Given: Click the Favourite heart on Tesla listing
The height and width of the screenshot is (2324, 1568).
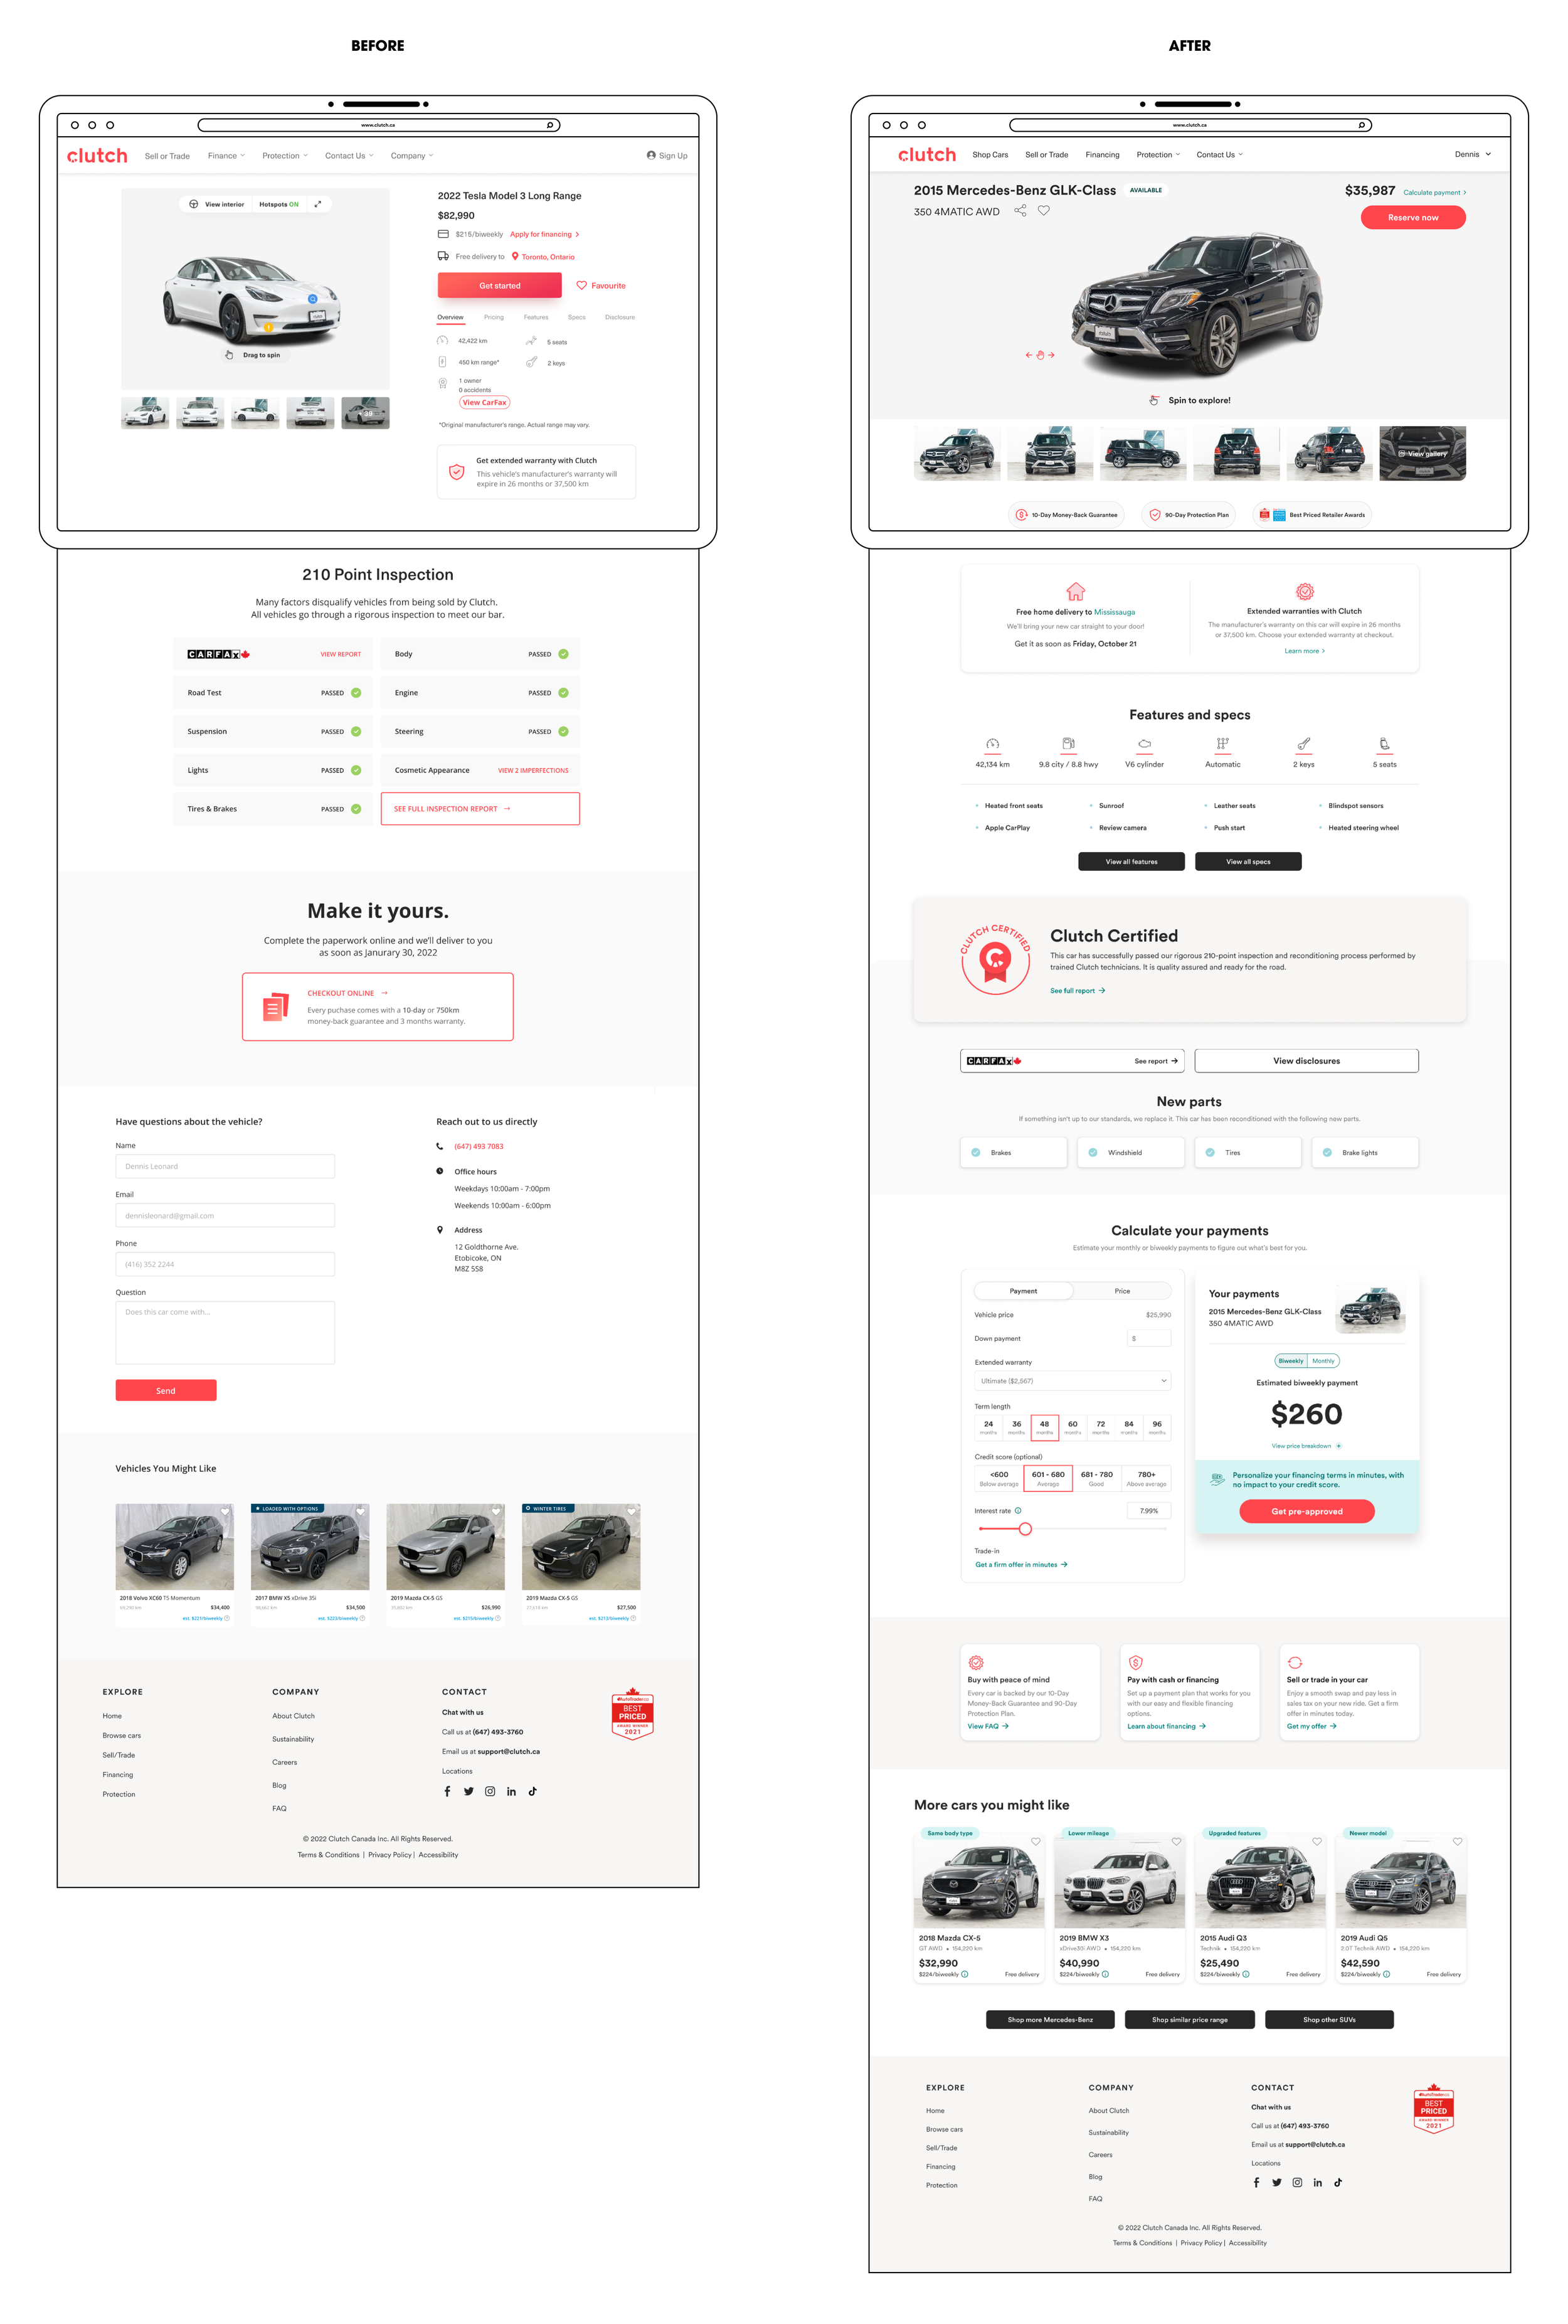Looking at the screenshot, I should pyautogui.click(x=581, y=286).
